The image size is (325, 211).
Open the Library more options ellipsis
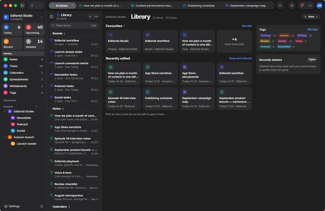pyautogui.click(x=96, y=17)
